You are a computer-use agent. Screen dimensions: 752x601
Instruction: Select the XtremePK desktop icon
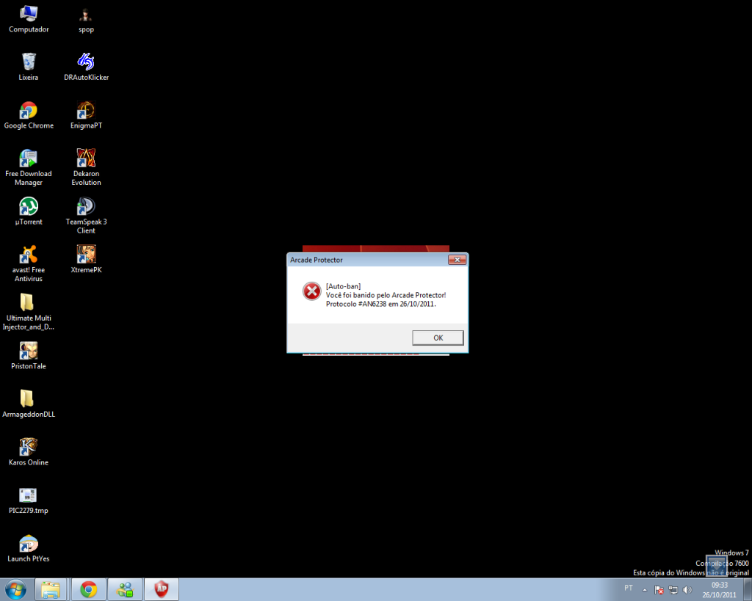(x=86, y=255)
